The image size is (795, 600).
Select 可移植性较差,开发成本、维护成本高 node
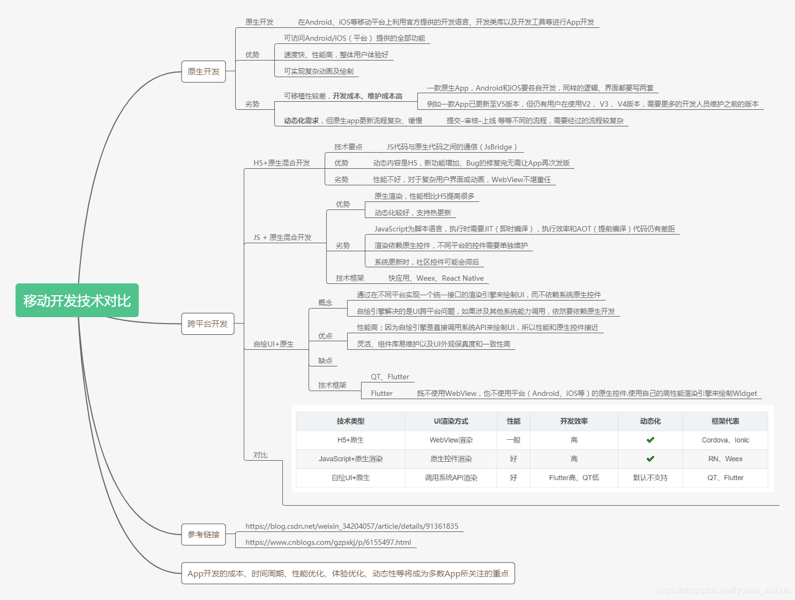(x=343, y=96)
